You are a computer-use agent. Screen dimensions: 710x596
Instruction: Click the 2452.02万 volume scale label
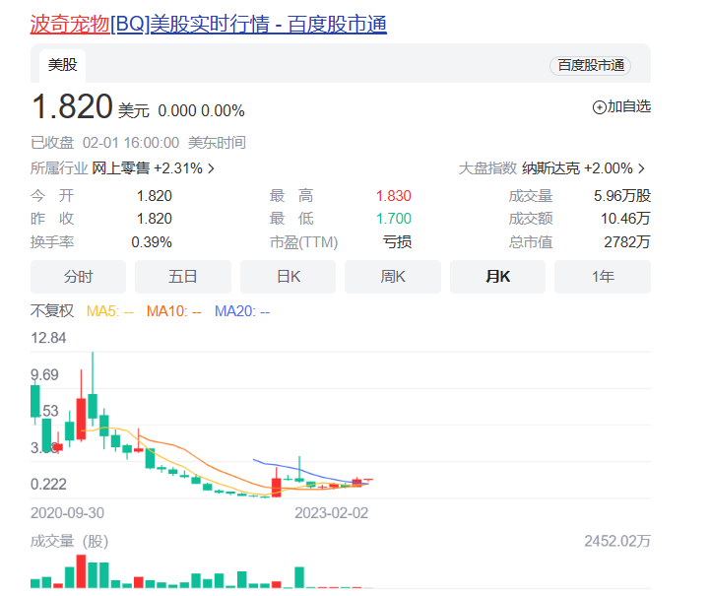click(x=617, y=541)
